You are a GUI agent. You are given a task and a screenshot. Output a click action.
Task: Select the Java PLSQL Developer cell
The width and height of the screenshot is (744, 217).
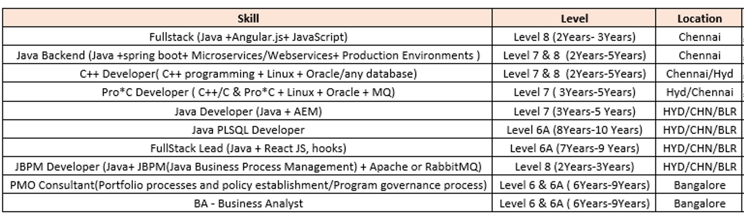[x=248, y=130]
